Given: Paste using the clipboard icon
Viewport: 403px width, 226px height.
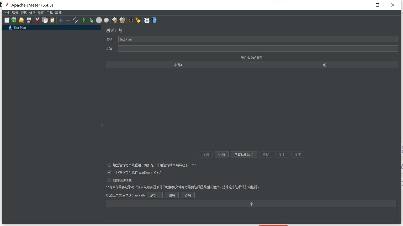Looking at the screenshot, I should point(52,20).
